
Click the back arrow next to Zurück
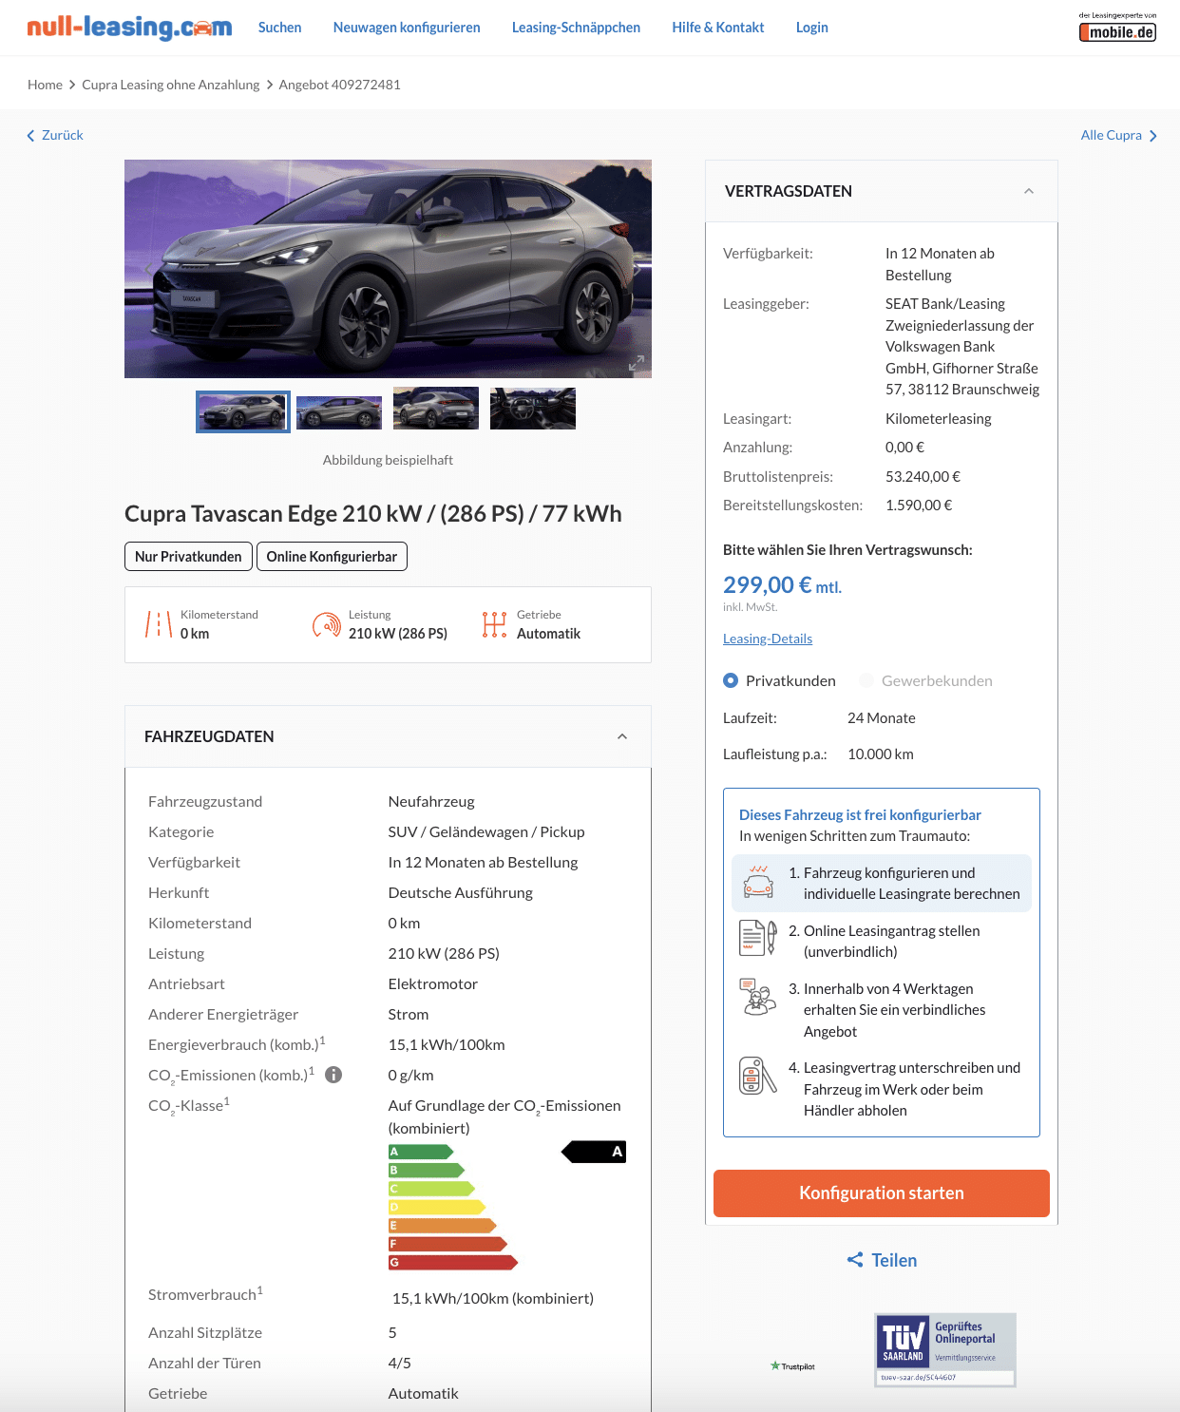coord(30,136)
